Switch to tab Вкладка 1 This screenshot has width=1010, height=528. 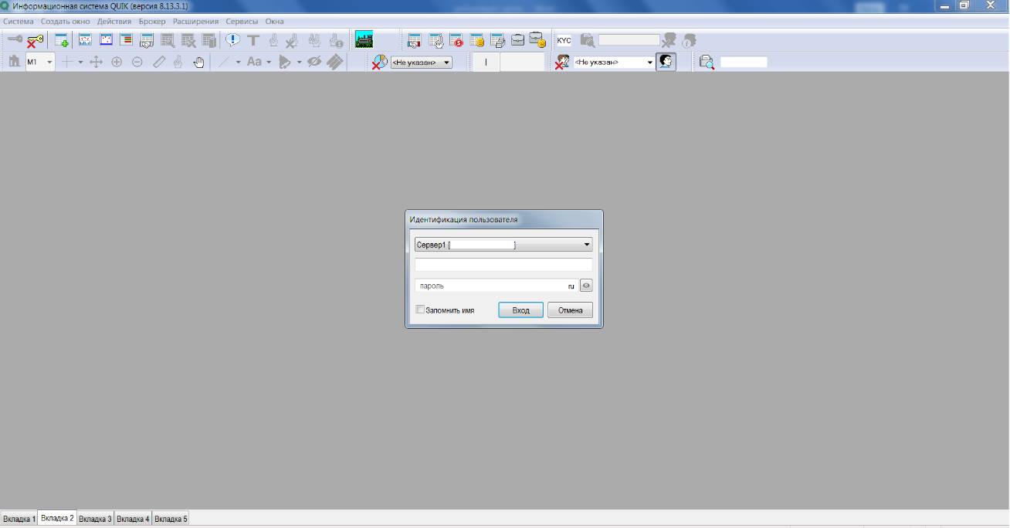19,519
